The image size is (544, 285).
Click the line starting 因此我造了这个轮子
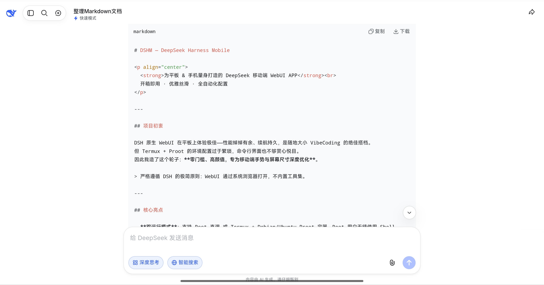point(227,159)
